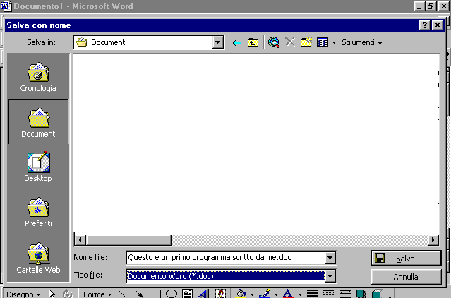Open the Strumenti menu

point(361,43)
